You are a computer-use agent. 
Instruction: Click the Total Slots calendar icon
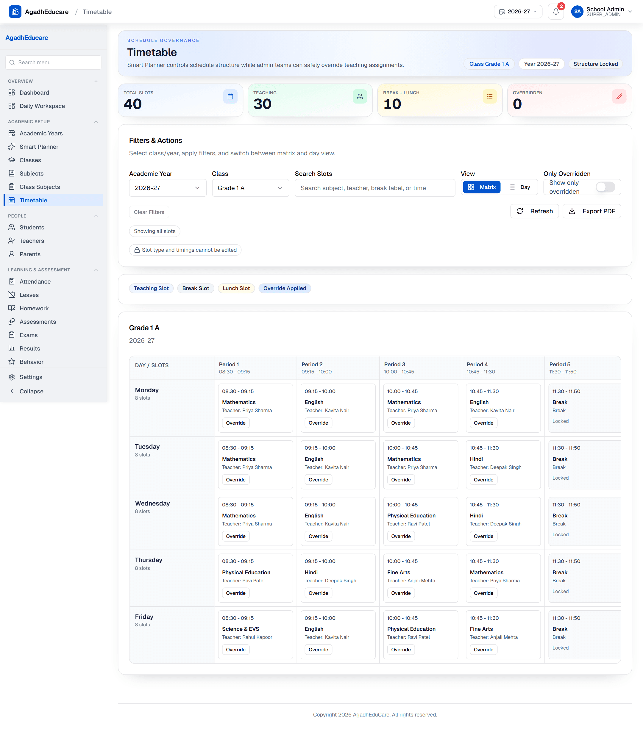click(x=230, y=96)
